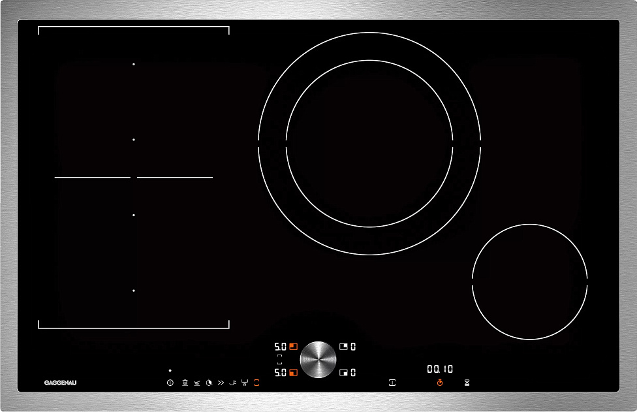The height and width of the screenshot is (412, 637).
Task: Tap the bracketed bar icon left of timer
Action: pos(392,383)
